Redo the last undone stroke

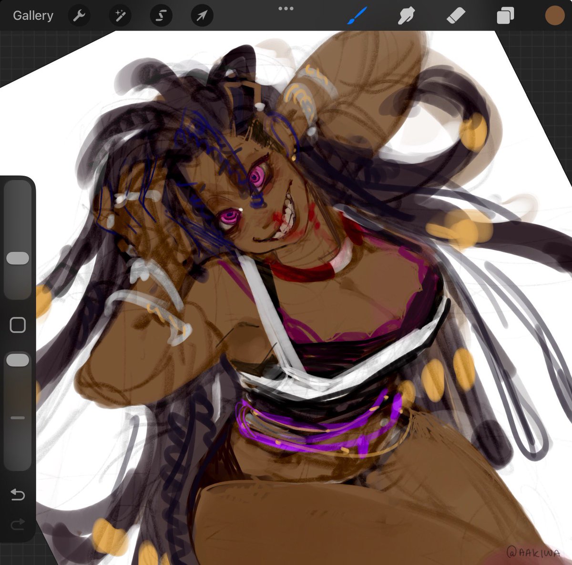[18, 525]
